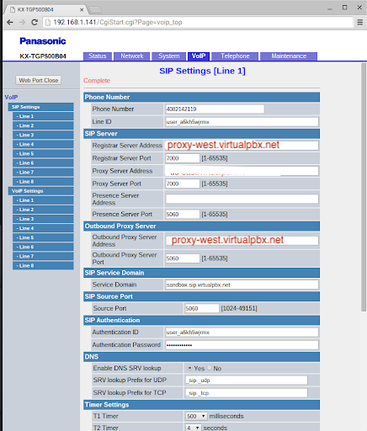367x431 pixels.
Task: Click the Phone Number input field
Action: [215, 109]
